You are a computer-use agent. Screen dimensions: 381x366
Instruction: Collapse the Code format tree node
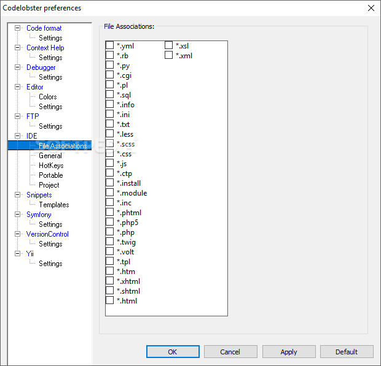click(x=17, y=28)
